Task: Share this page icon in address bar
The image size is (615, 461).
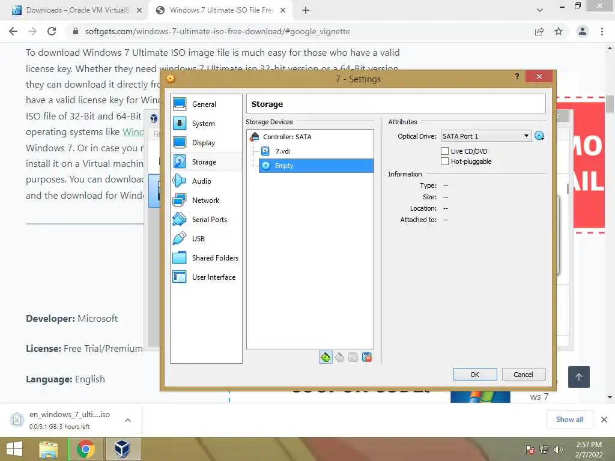Action: click(540, 31)
